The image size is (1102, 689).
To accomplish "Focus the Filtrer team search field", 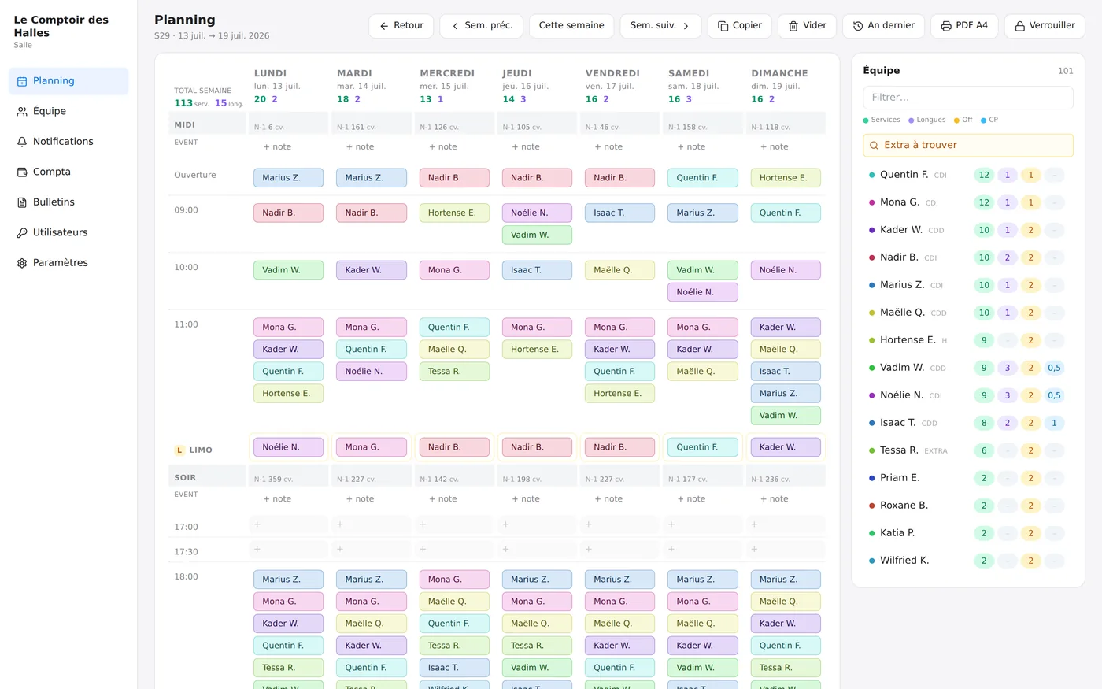I will 968,98.
